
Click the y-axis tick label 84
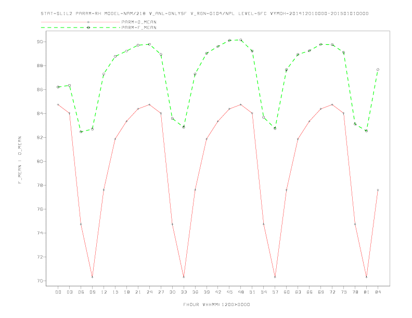click(40, 113)
